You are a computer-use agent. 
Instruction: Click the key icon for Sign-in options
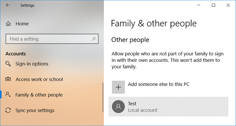(8, 64)
